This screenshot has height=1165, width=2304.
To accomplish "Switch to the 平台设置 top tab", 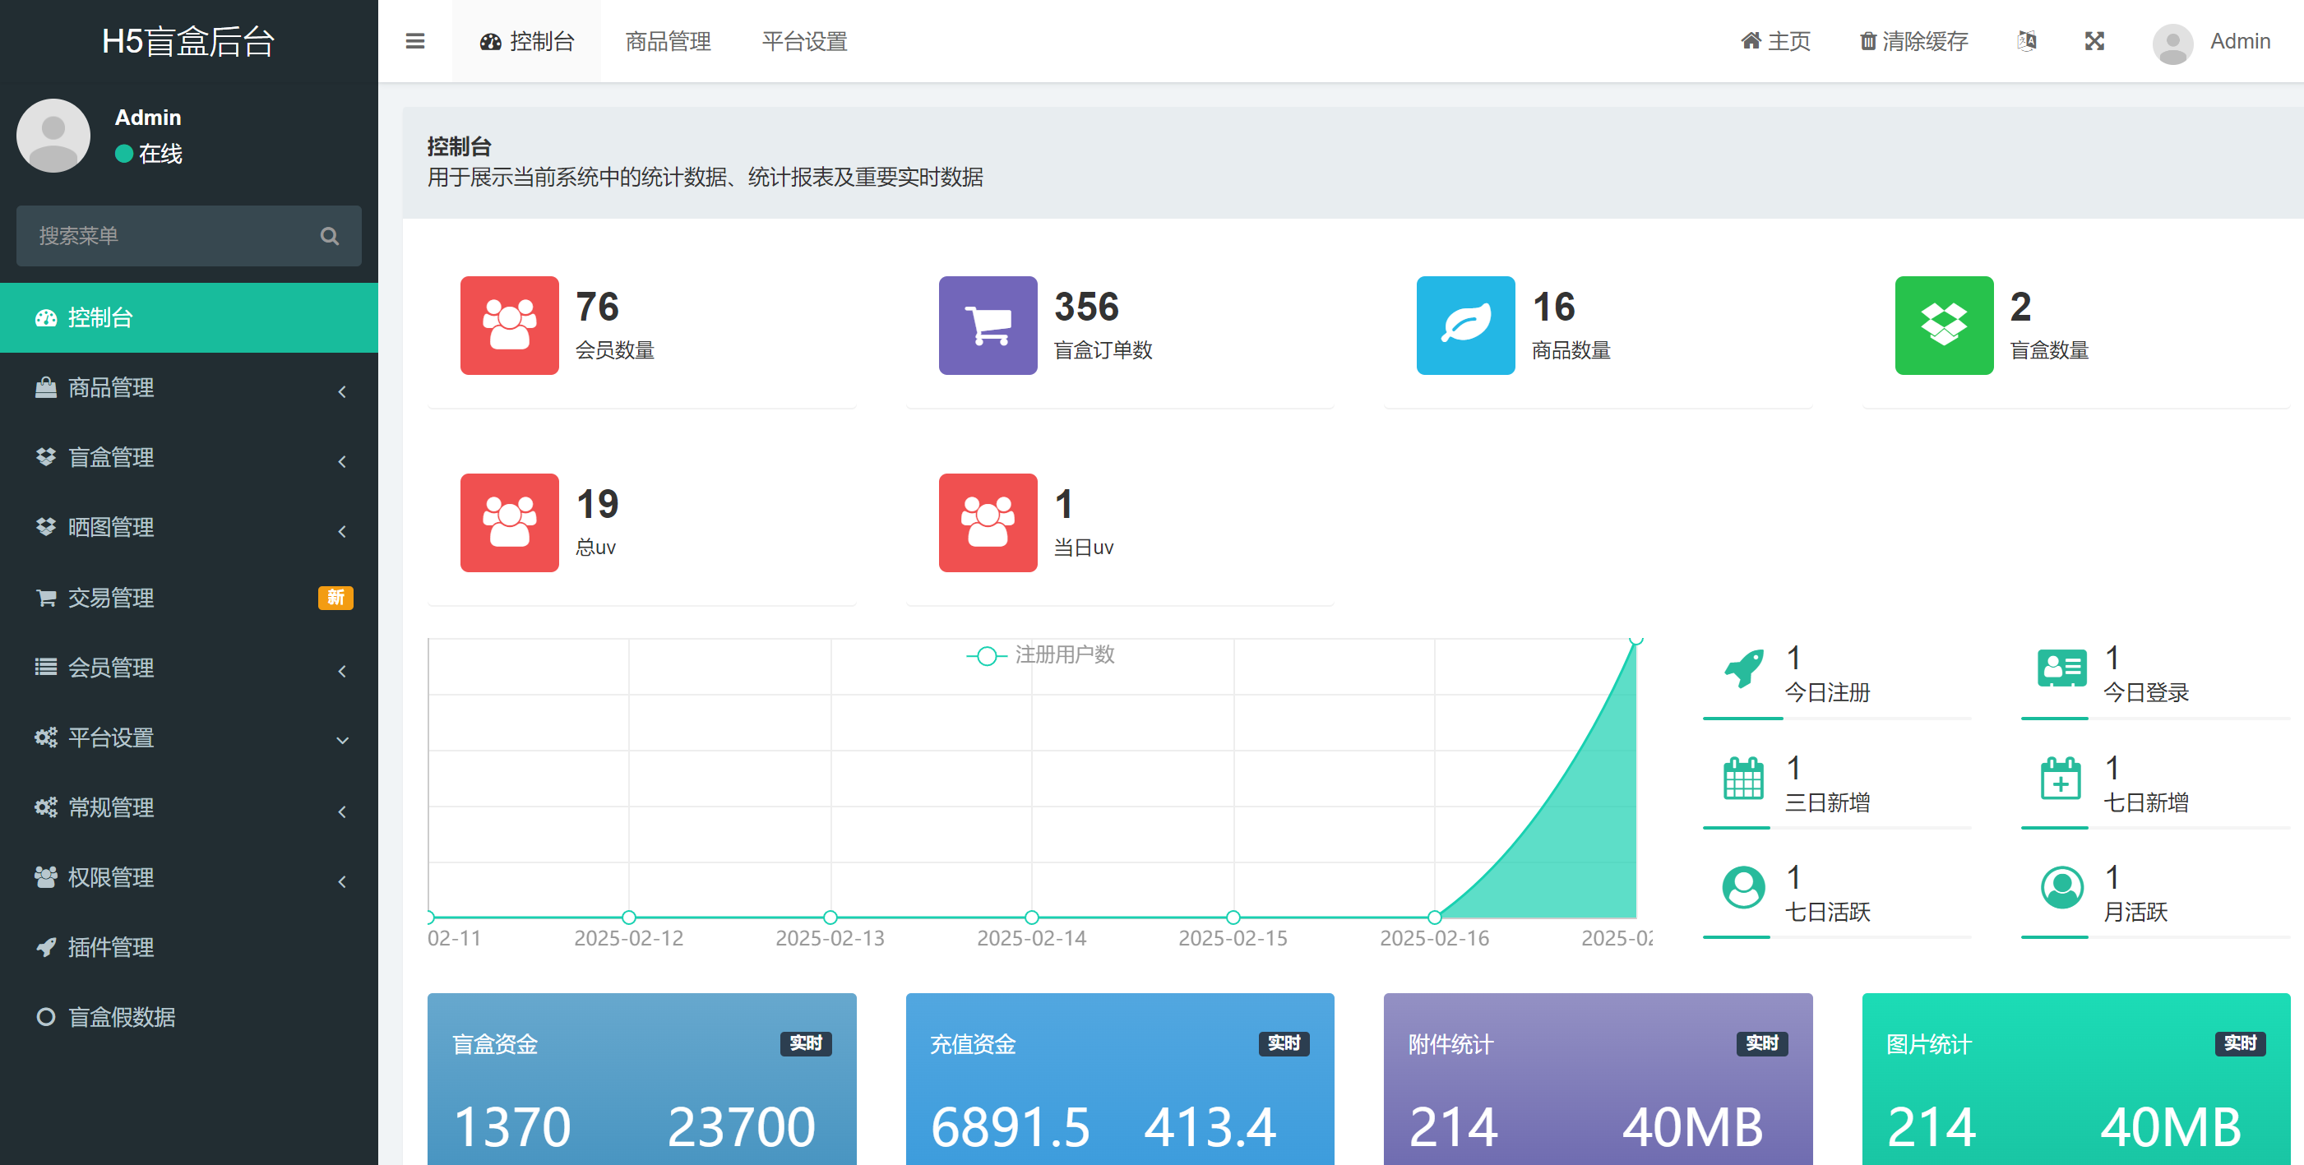I will tap(804, 41).
